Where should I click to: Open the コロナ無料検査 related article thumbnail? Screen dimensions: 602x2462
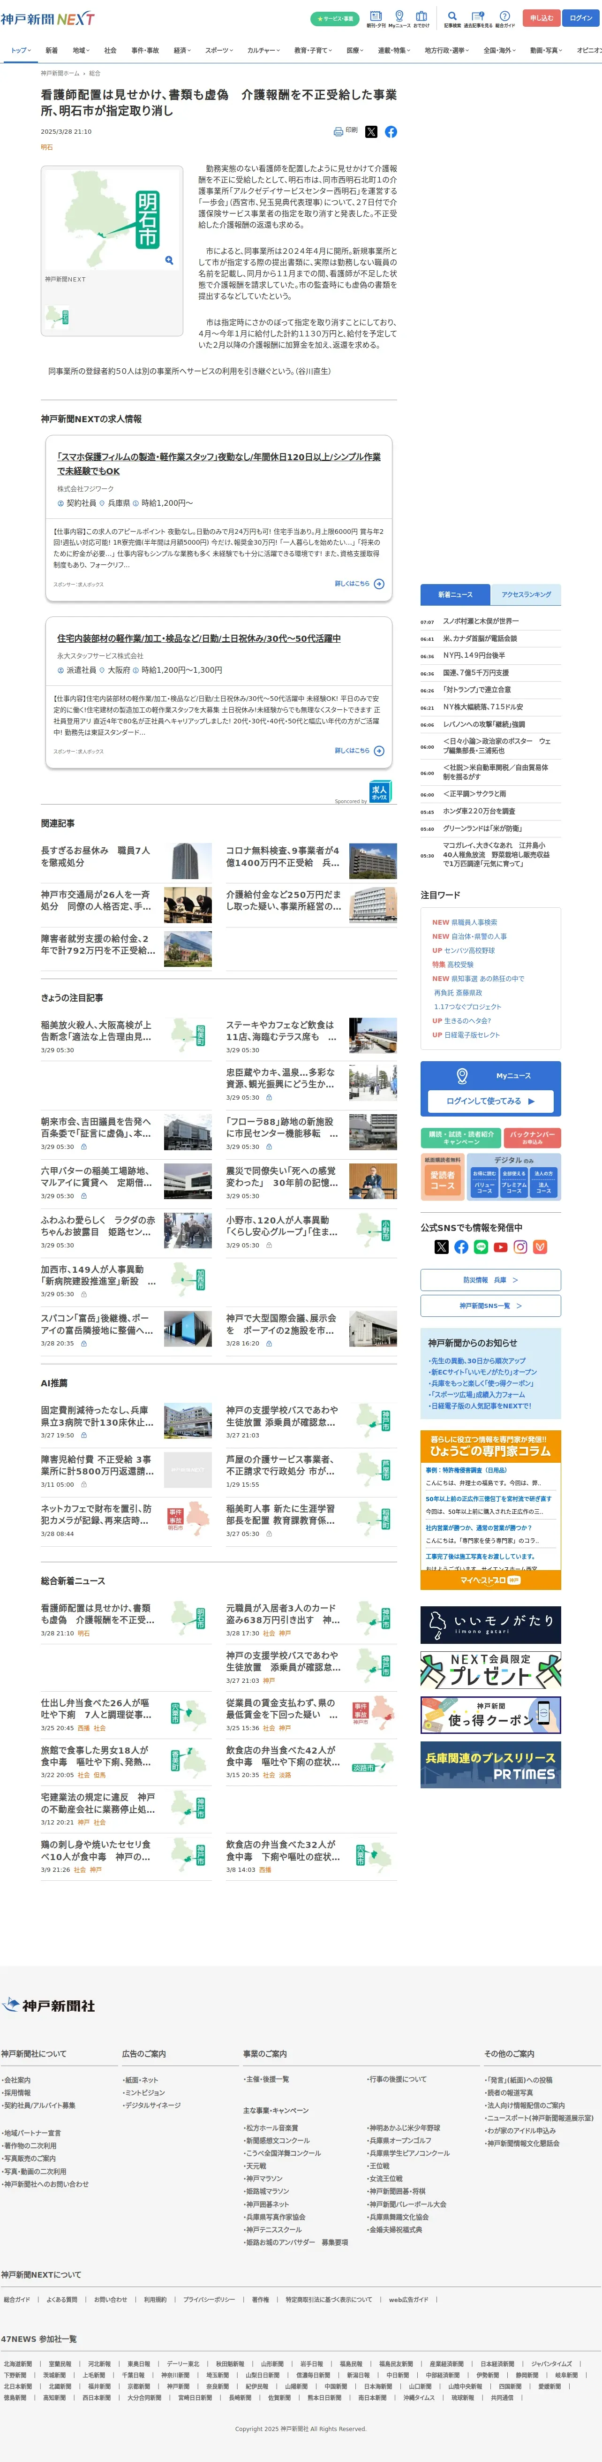pyautogui.click(x=373, y=861)
